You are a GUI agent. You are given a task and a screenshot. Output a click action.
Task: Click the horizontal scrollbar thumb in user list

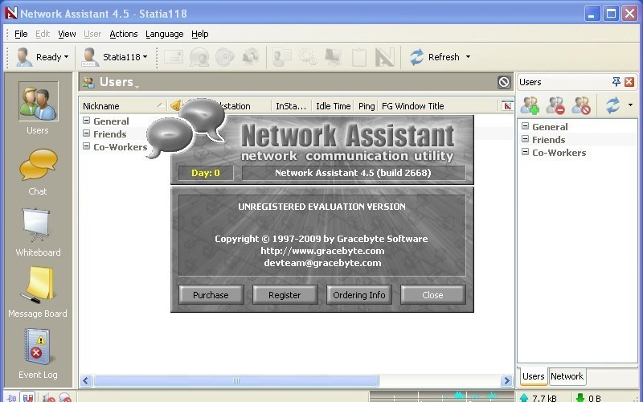pos(236,380)
